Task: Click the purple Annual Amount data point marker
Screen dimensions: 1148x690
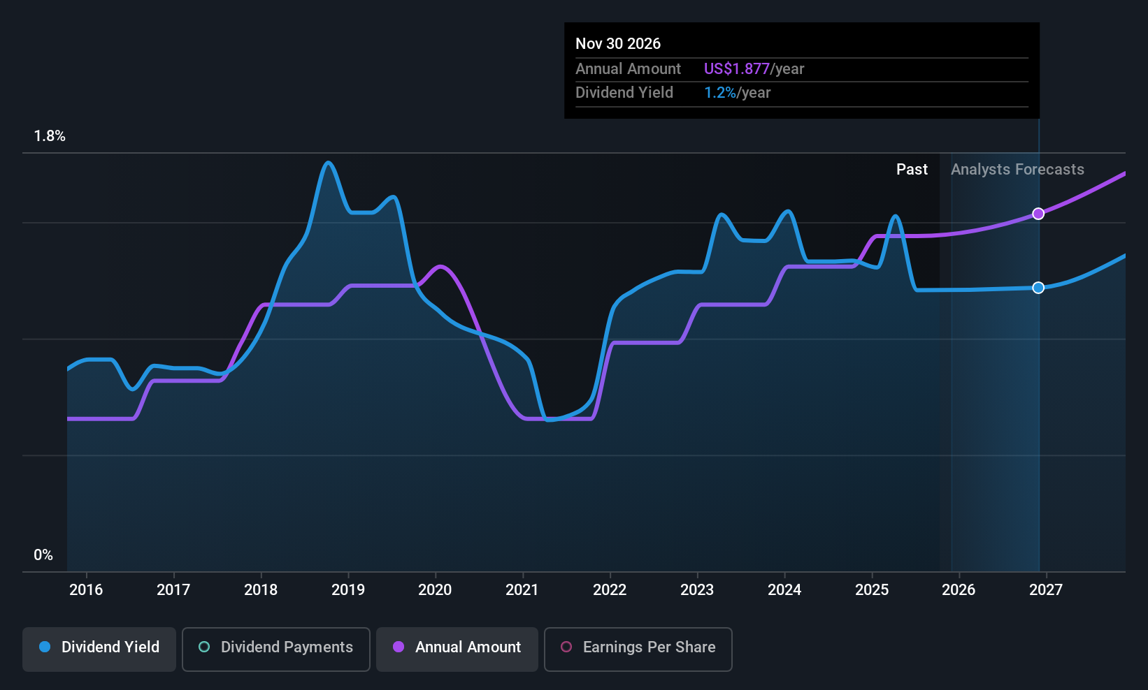Action: [1038, 214]
